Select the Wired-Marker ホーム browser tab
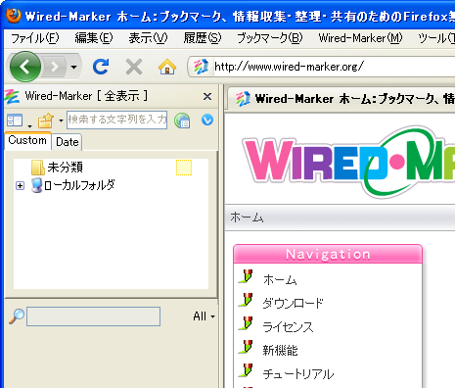455x388 pixels. pyautogui.click(x=341, y=99)
